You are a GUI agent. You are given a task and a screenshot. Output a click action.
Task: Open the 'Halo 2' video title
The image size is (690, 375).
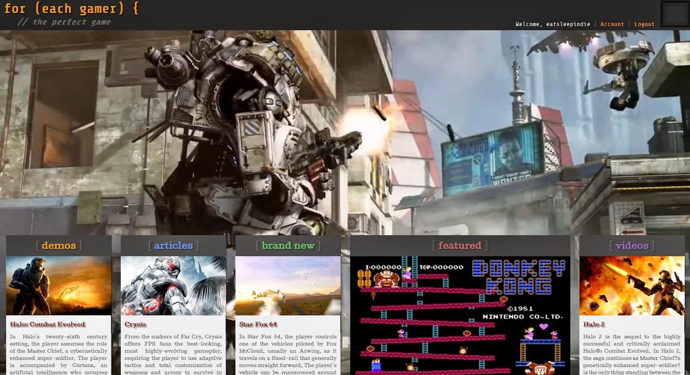pos(594,324)
